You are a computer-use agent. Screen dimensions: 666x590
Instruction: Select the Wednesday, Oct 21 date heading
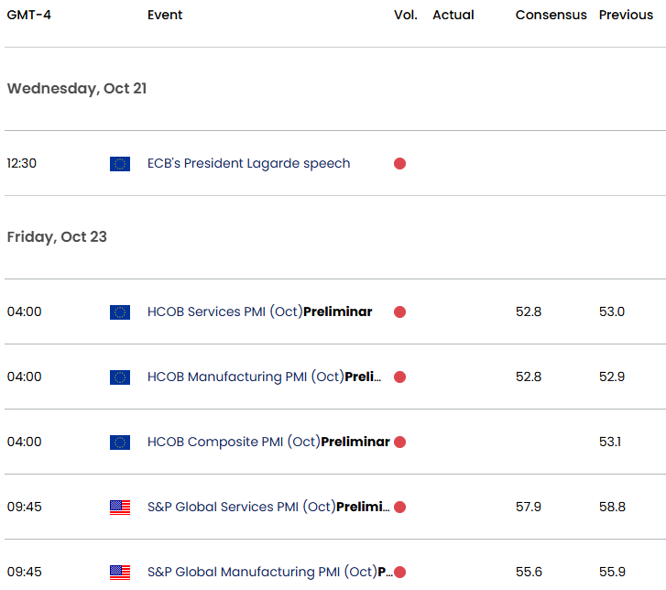(77, 89)
